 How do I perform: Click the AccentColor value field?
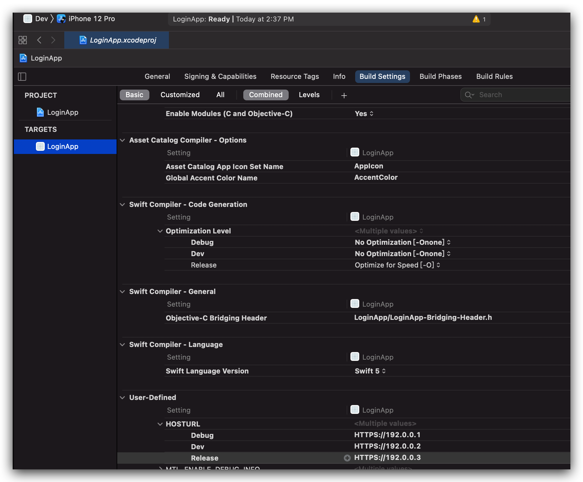coord(376,177)
